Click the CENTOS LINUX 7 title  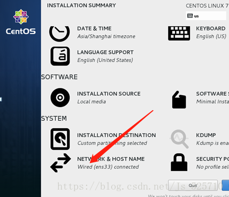pyautogui.click(x=207, y=6)
